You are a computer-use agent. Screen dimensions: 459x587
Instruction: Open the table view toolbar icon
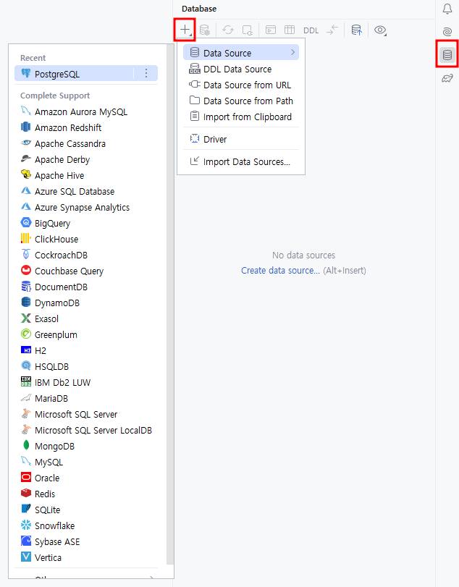tap(290, 30)
